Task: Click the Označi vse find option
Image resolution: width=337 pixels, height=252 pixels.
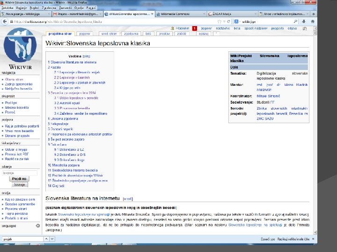Action: click(268, 239)
